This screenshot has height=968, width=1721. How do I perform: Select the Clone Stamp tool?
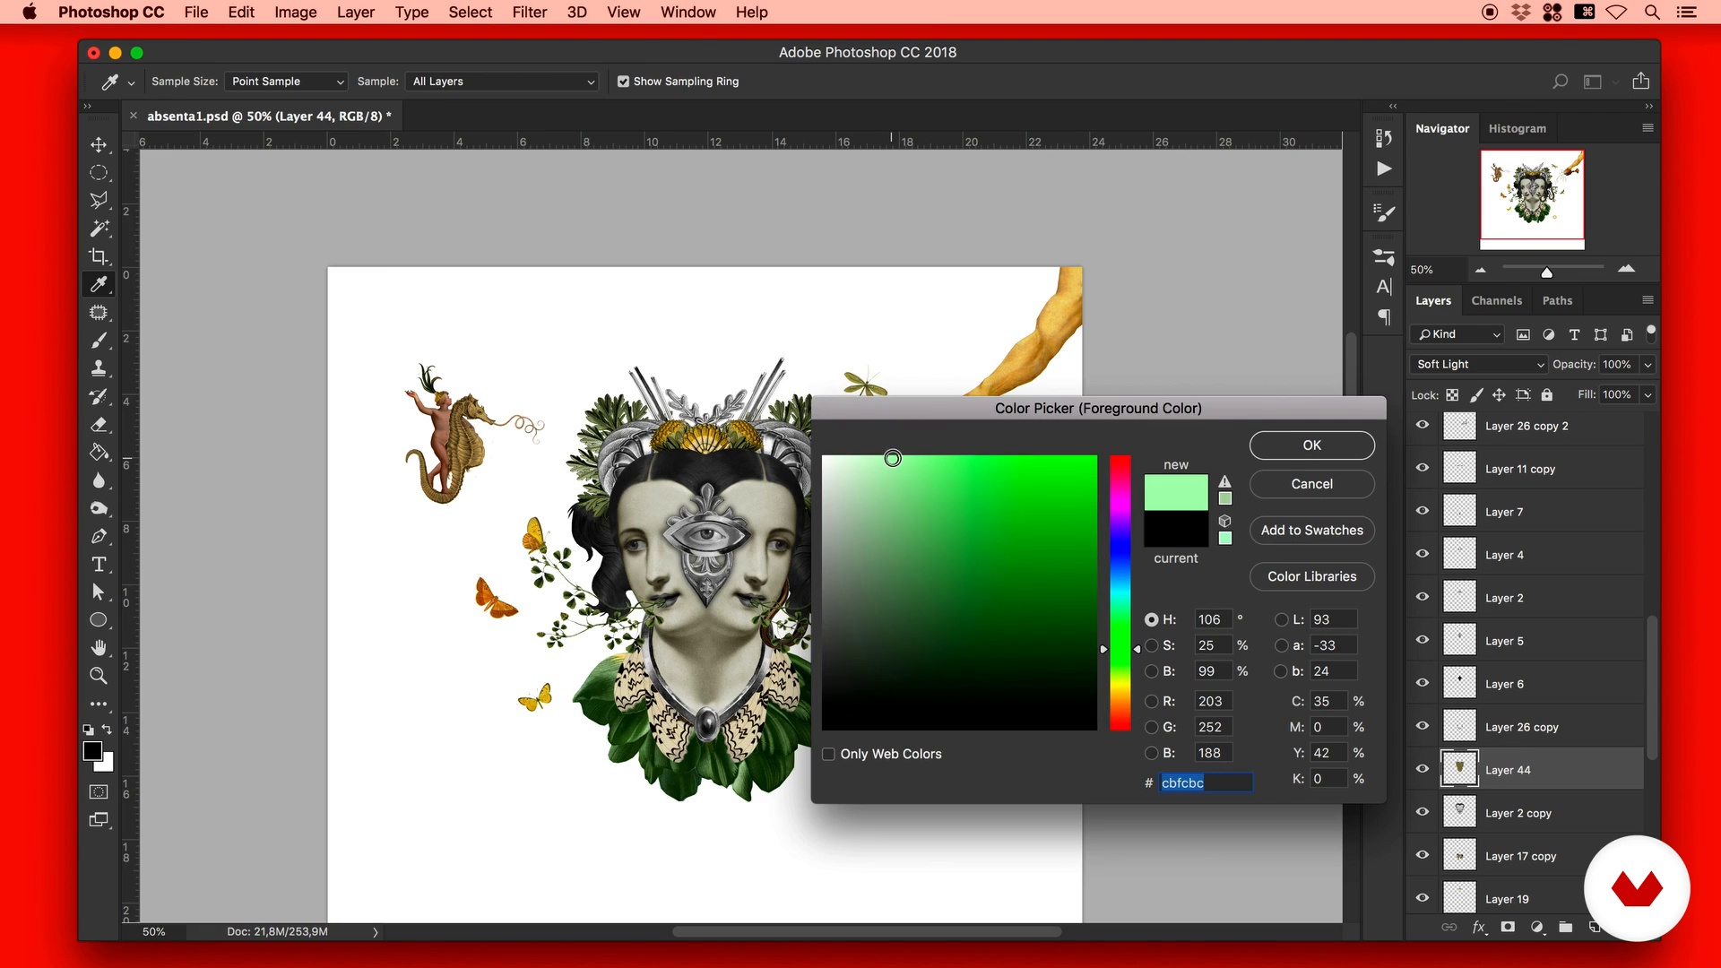99,368
